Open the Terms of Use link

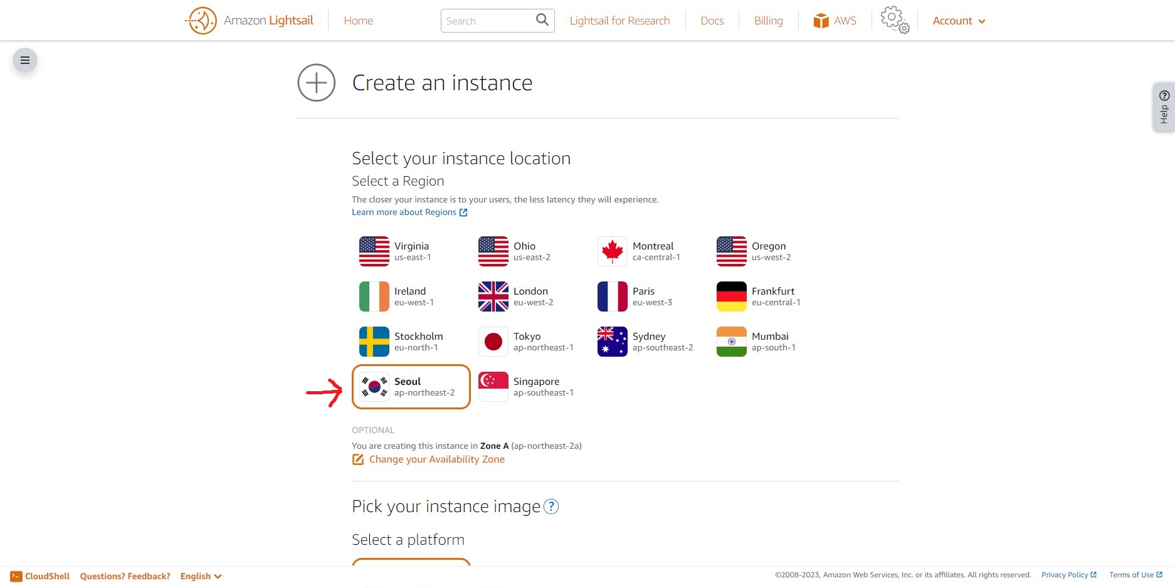point(1135,575)
